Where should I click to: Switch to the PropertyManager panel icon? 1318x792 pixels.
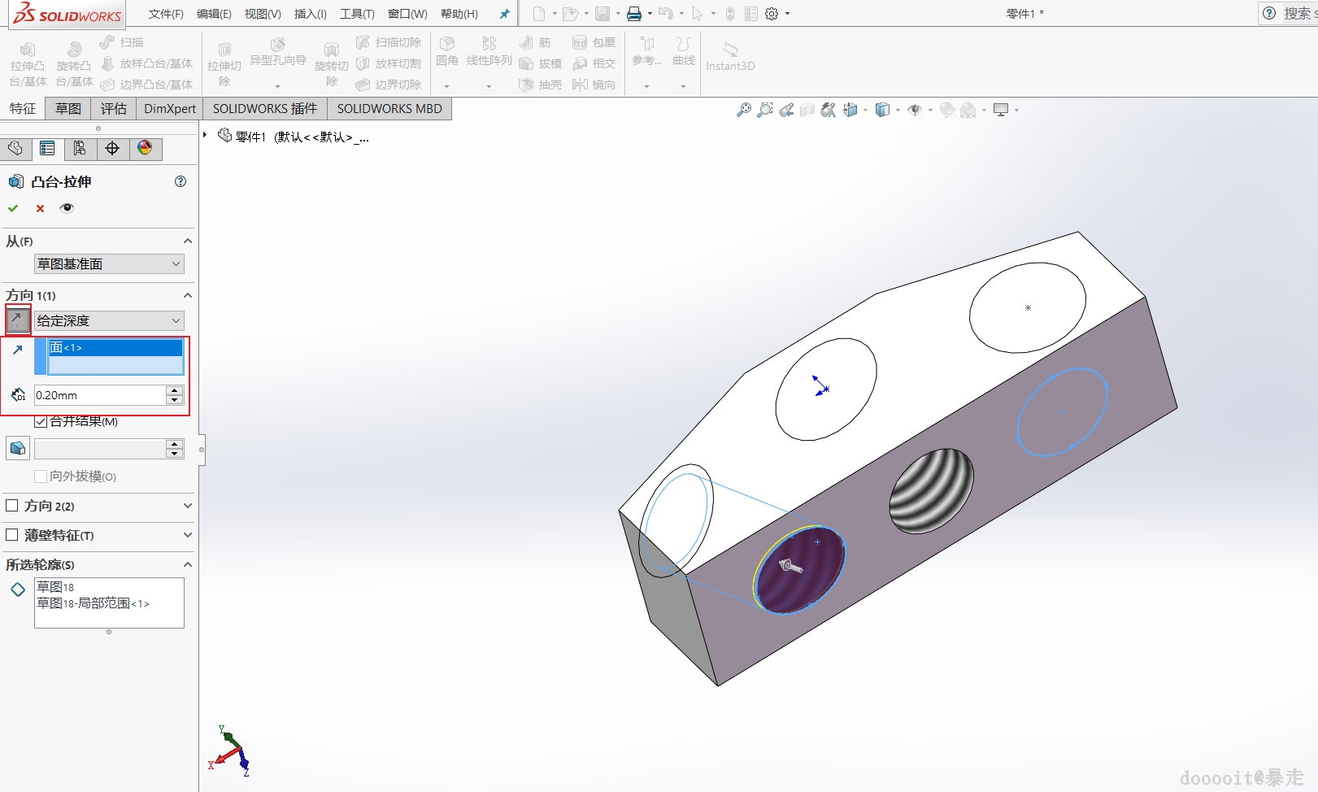[47, 148]
